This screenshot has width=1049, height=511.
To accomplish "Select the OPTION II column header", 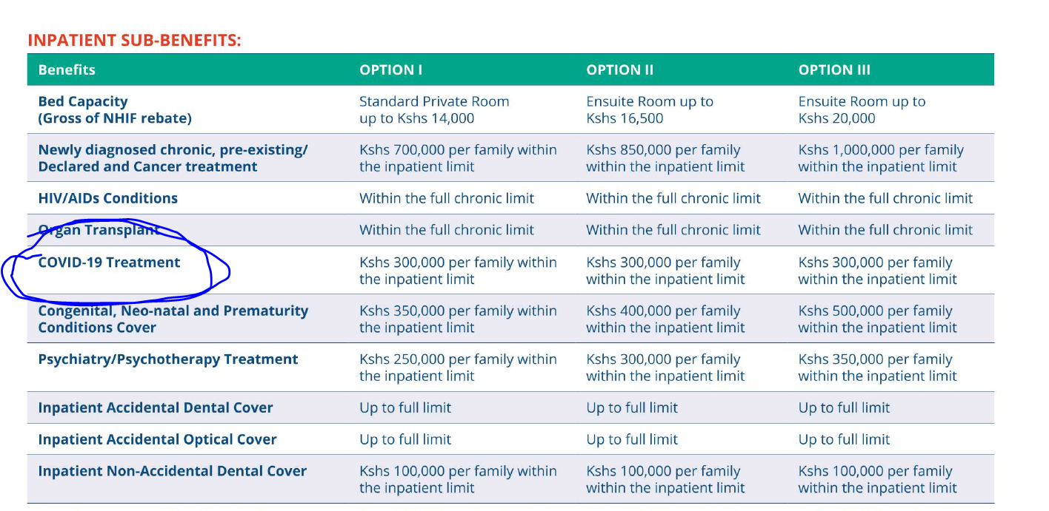I will (x=619, y=70).
